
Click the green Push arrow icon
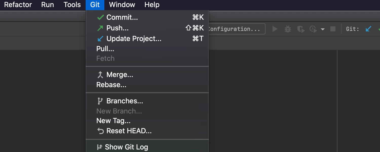[100, 28]
